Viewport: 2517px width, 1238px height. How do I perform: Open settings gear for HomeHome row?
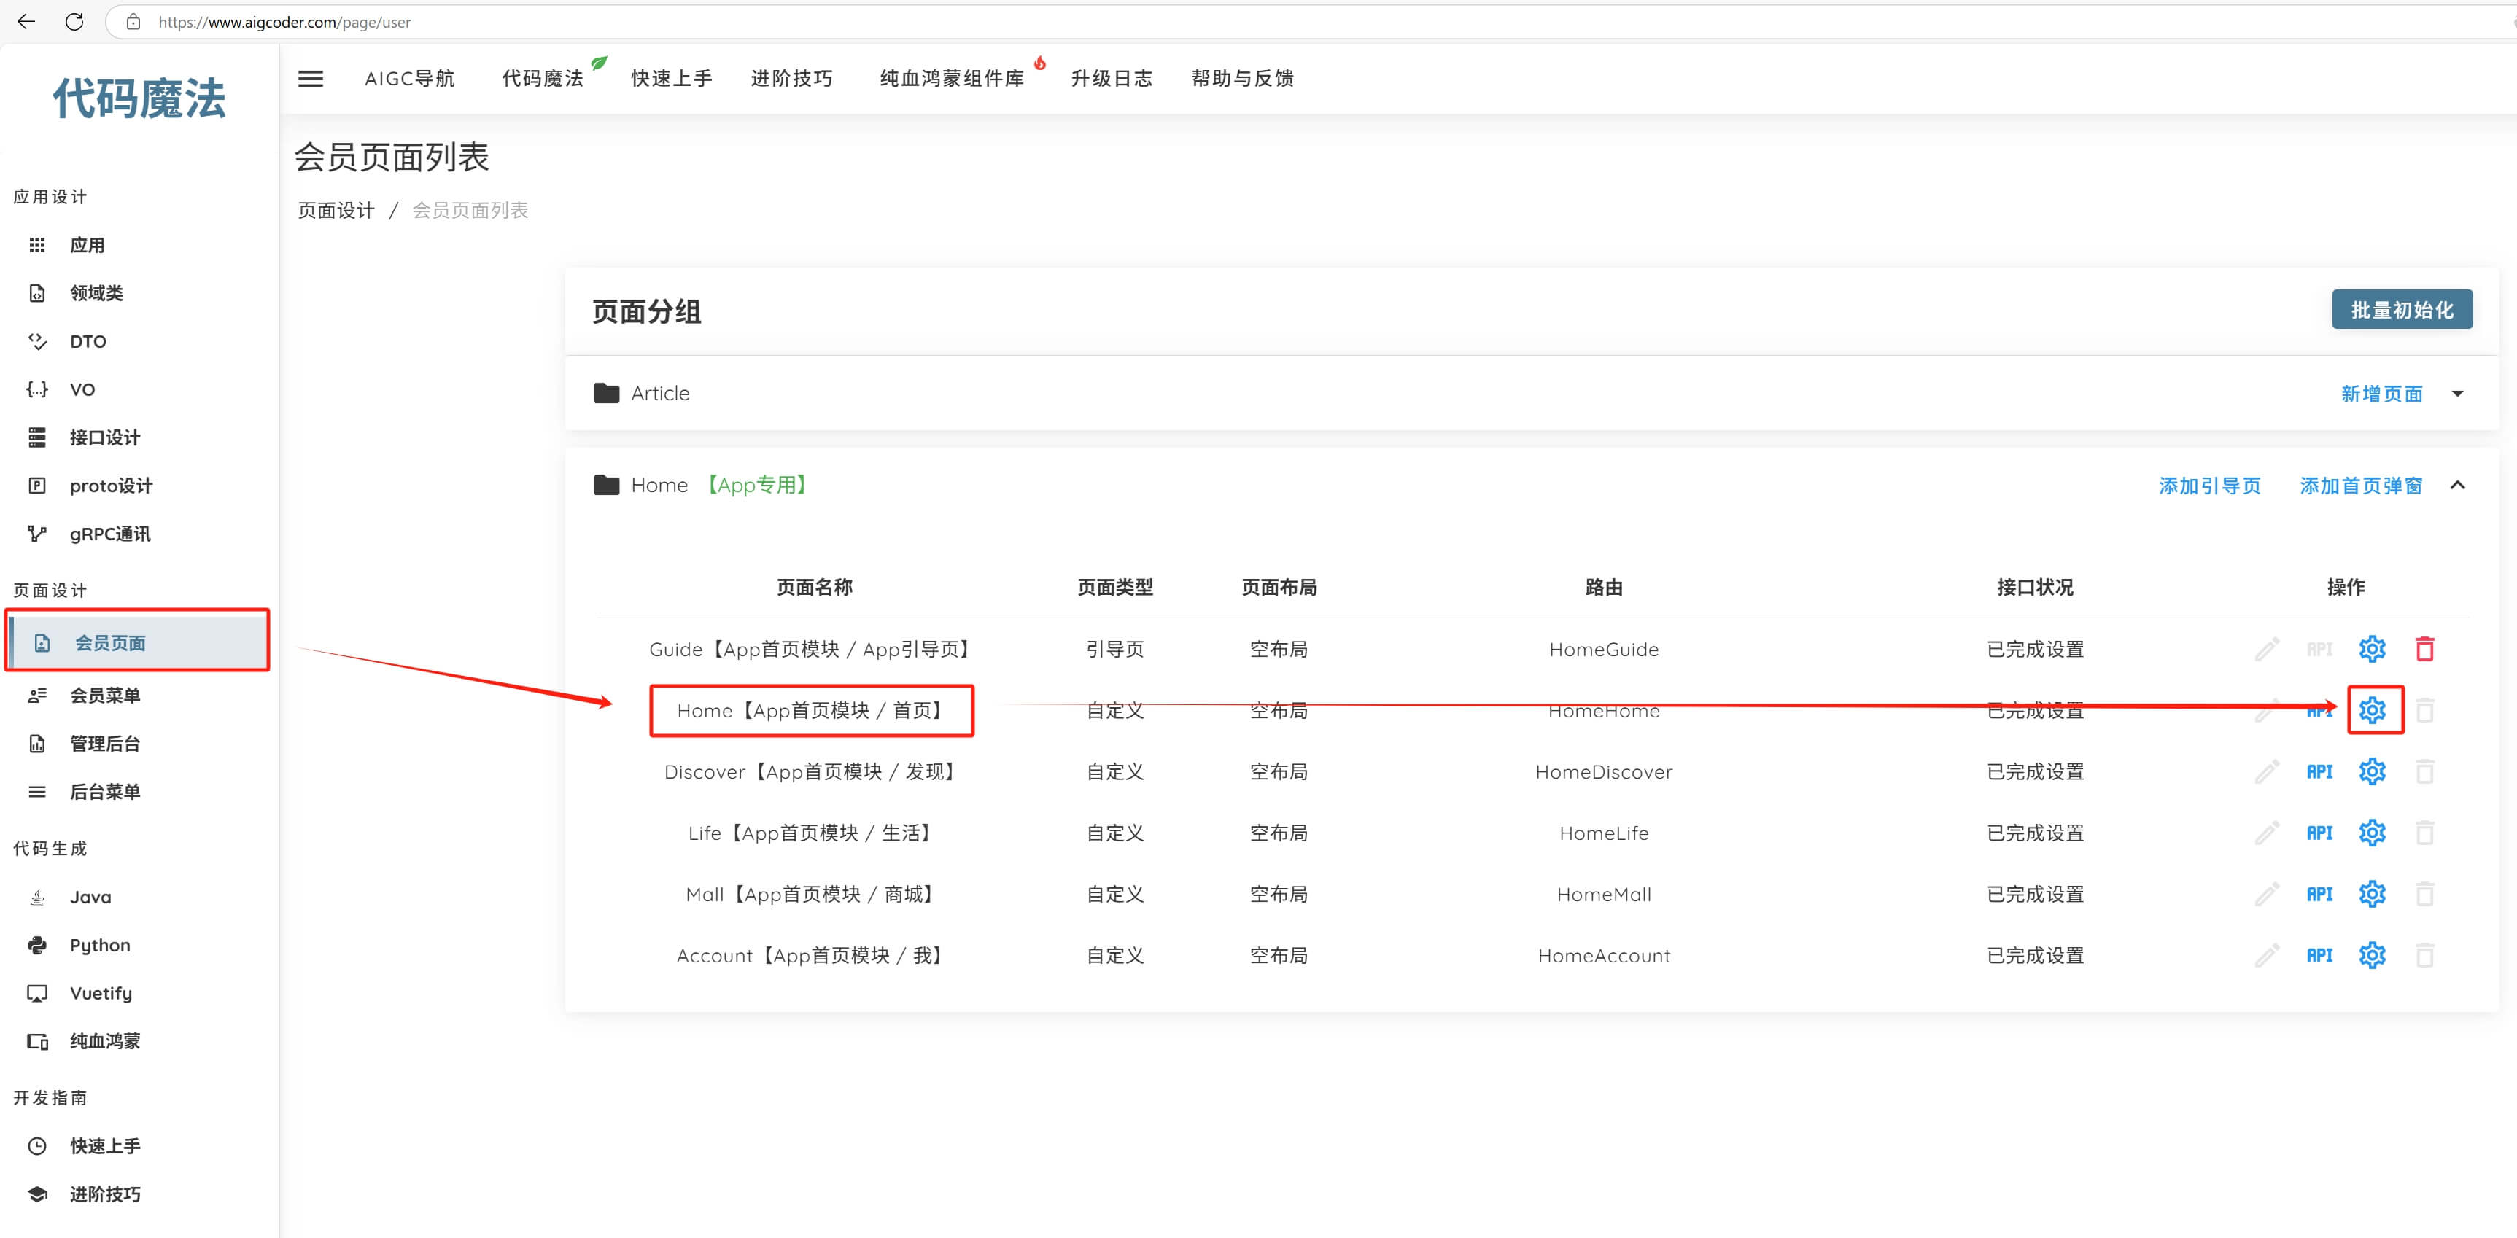point(2371,710)
